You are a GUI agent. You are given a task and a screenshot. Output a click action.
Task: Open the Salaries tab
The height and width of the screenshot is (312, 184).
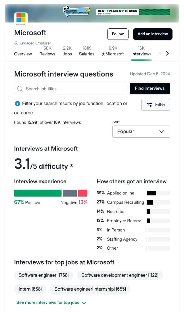(87, 54)
